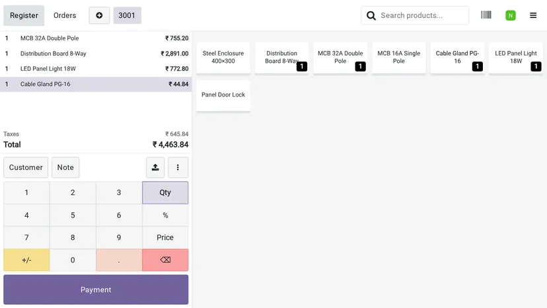Tap numpad key 6
Screen dimensions: 547x308
click(x=119, y=215)
